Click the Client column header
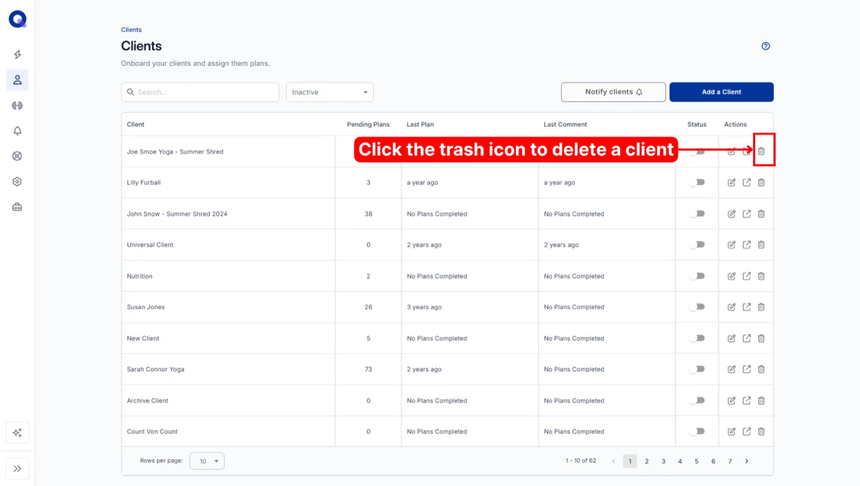 [135, 124]
